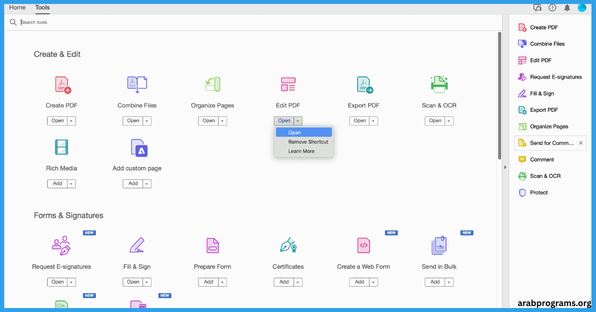596x312 pixels.
Task: Click the Organize Pages tool icon in main grid
Action: (213, 84)
